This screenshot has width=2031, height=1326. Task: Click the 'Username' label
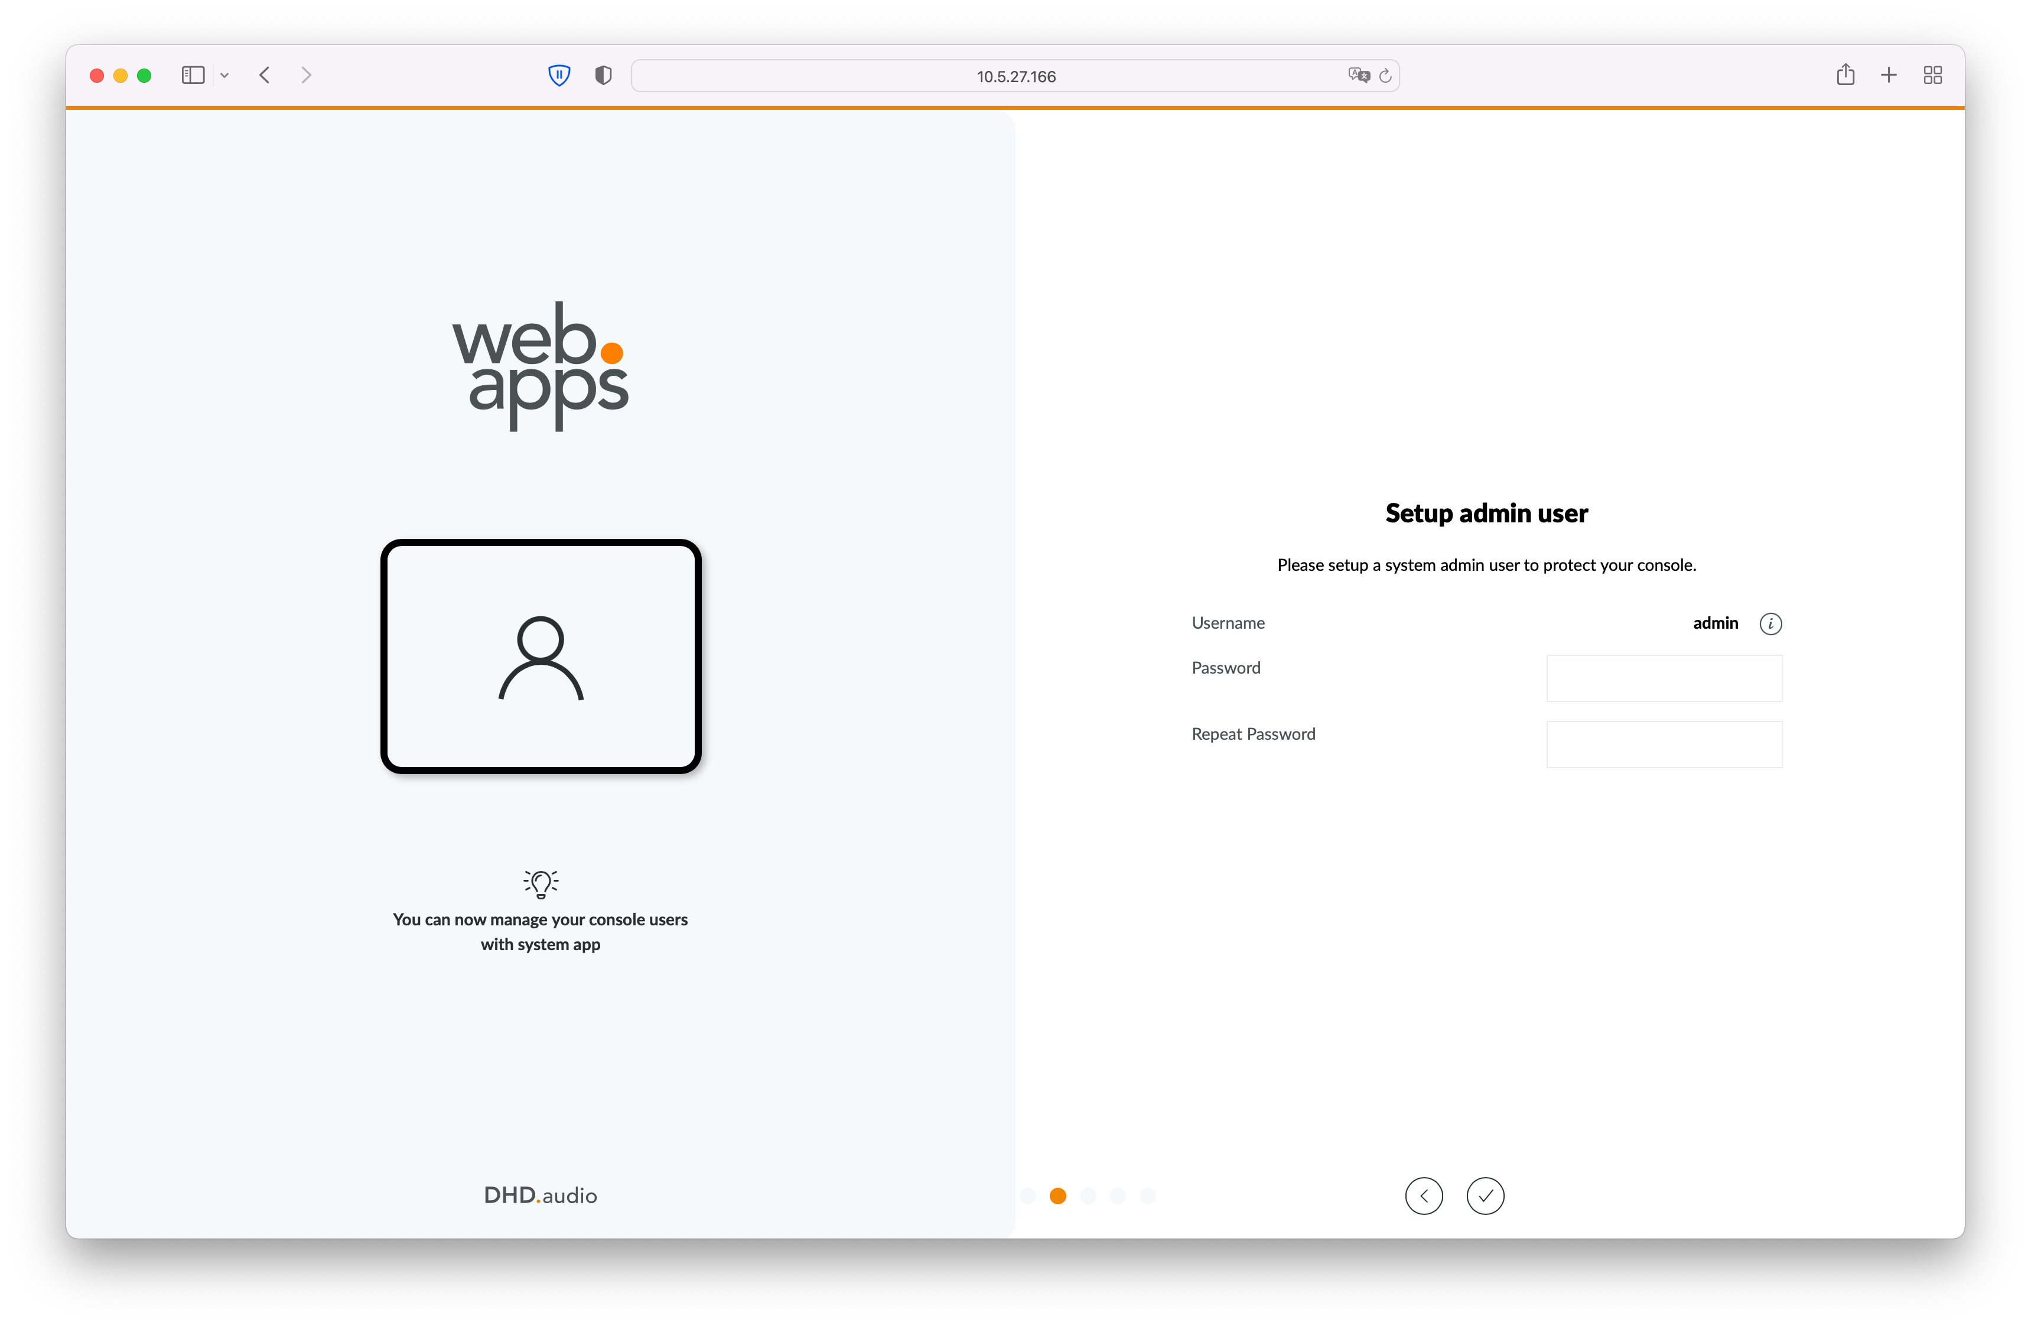tap(1228, 623)
